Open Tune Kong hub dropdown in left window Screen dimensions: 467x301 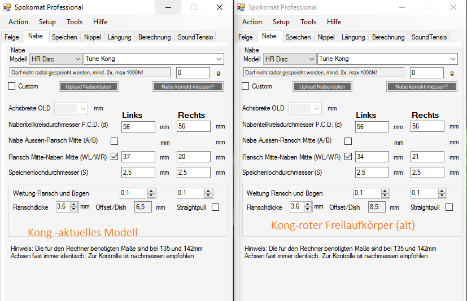click(x=154, y=59)
